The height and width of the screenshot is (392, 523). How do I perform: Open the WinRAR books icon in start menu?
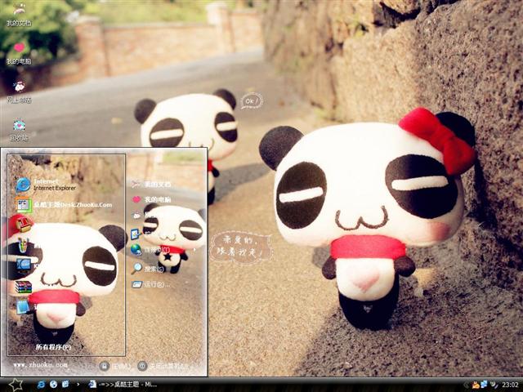24,287
